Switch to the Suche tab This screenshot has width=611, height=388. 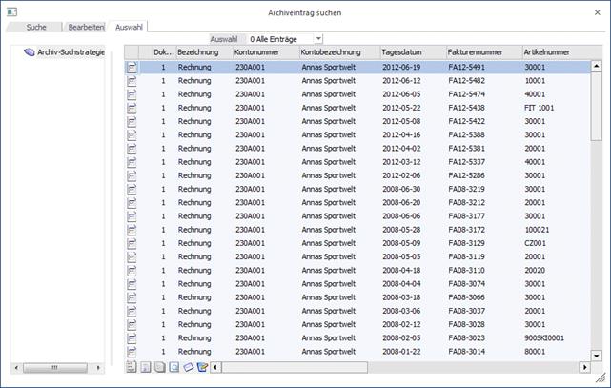pyautogui.click(x=36, y=27)
